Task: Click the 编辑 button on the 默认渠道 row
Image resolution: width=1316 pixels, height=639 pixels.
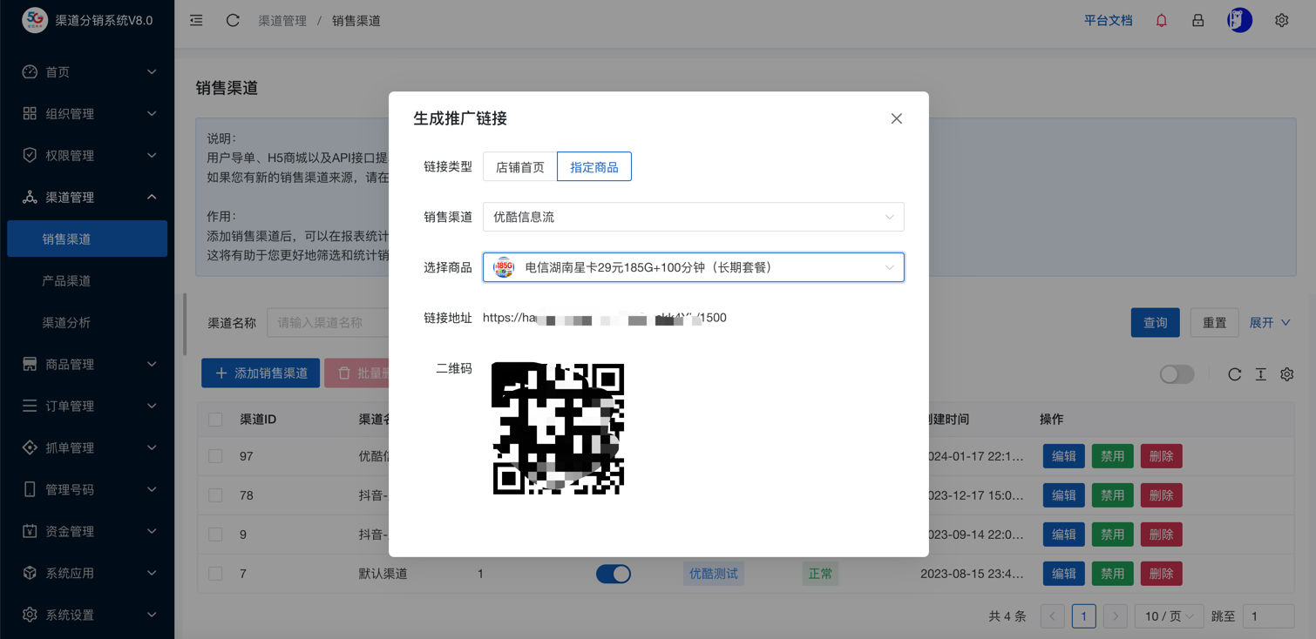Action: point(1063,573)
